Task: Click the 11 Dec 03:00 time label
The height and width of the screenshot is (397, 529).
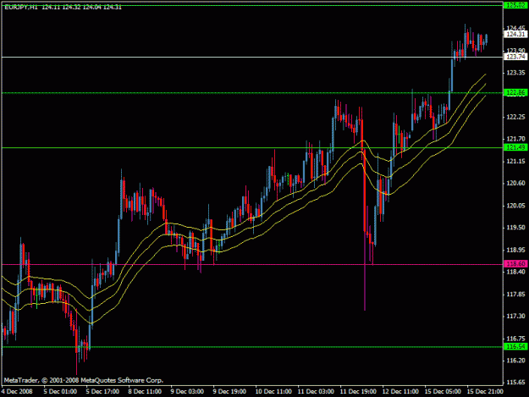Action: coord(316,391)
